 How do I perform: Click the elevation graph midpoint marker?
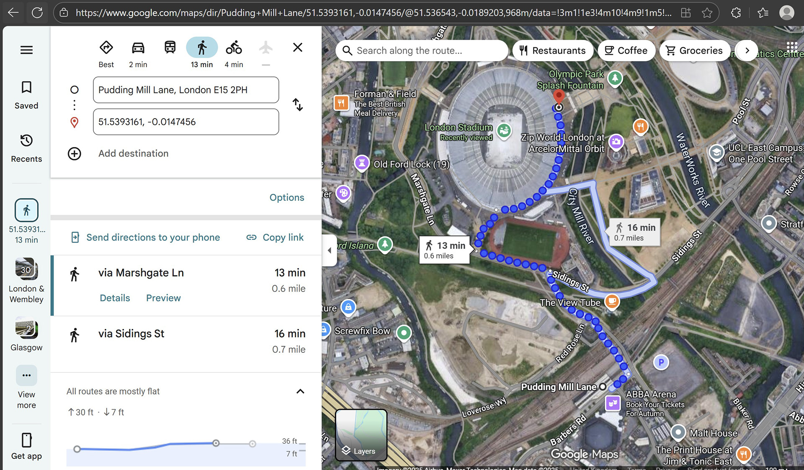pyautogui.click(x=216, y=443)
